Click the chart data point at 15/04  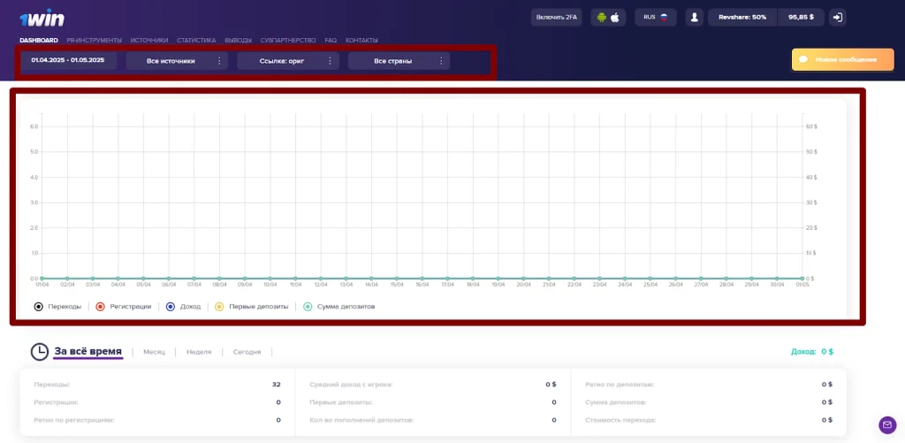397,279
